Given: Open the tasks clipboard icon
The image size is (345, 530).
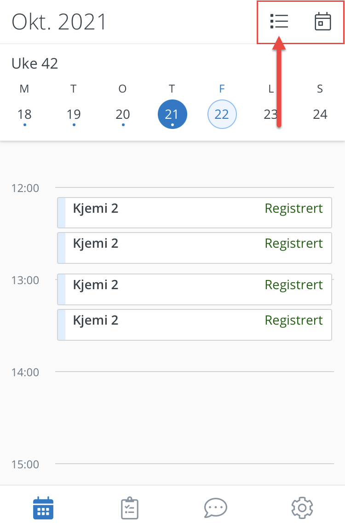Looking at the screenshot, I should tap(130, 508).
